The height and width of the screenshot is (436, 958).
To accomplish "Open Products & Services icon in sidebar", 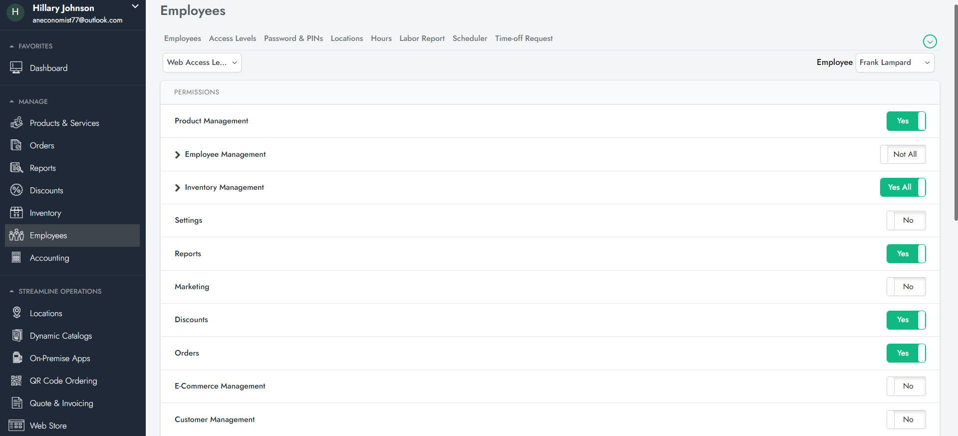I will pos(16,123).
